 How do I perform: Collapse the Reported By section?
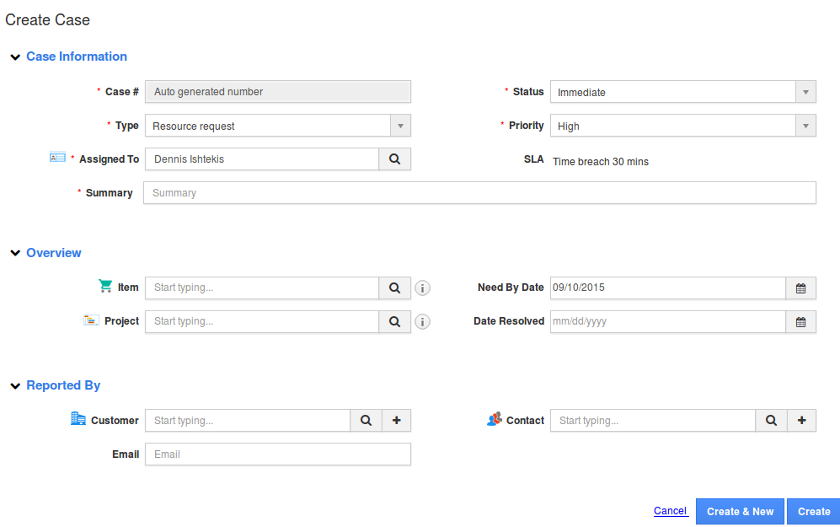pyautogui.click(x=15, y=386)
